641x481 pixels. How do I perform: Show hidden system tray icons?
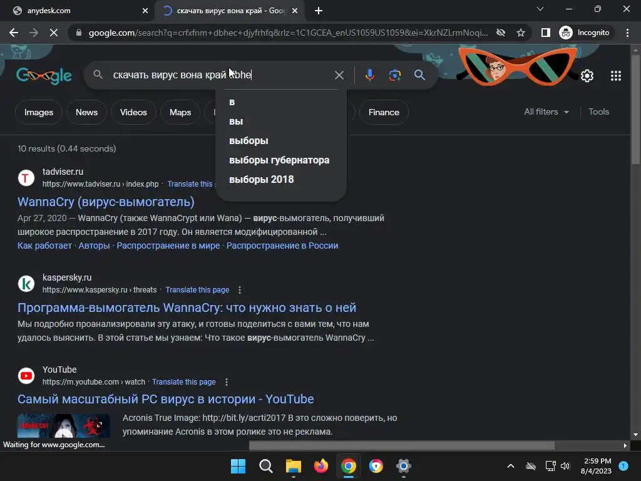point(511,466)
